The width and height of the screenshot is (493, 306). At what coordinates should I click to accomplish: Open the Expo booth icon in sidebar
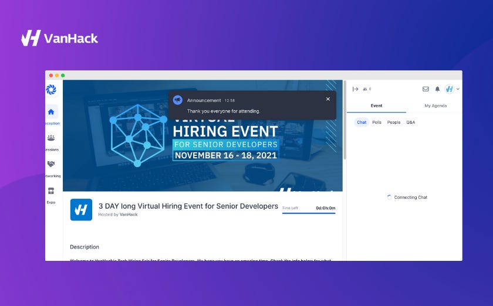[x=51, y=191]
